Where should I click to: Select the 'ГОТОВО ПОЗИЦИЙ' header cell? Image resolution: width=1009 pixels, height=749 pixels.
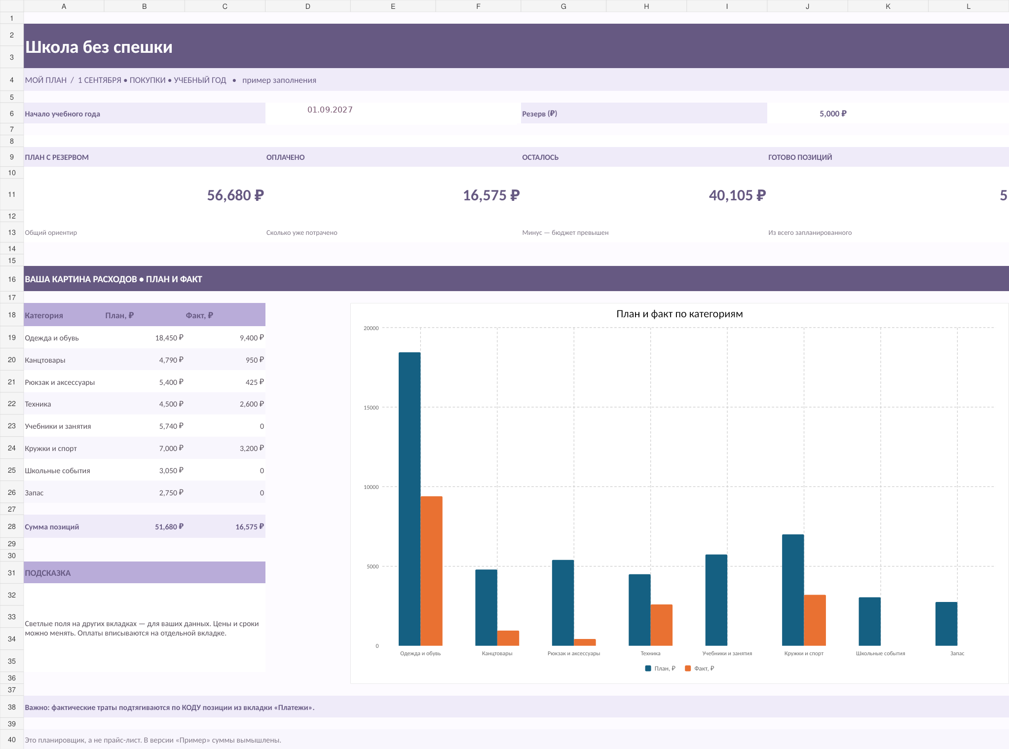(888, 157)
